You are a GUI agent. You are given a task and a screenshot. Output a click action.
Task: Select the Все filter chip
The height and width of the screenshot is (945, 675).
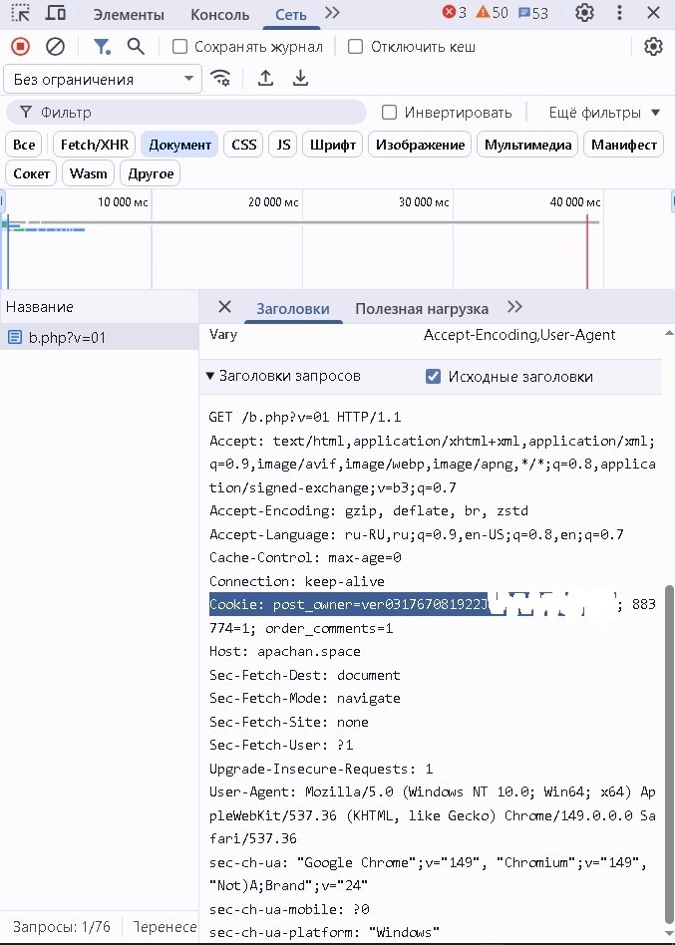click(x=24, y=145)
